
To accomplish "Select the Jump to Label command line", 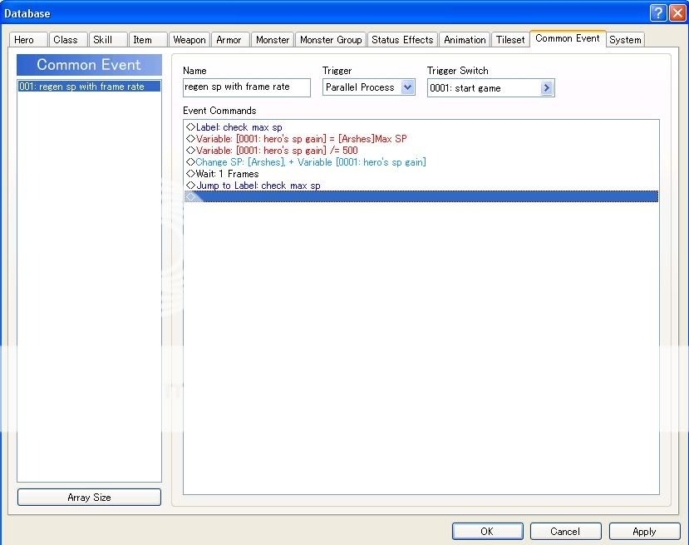I will [258, 186].
